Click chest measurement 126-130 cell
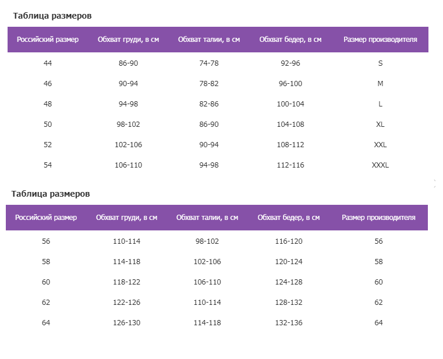 click(126, 322)
